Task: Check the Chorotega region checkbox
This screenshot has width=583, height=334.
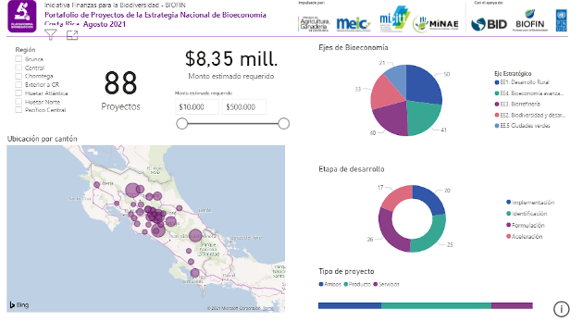Action: coord(19,76)
